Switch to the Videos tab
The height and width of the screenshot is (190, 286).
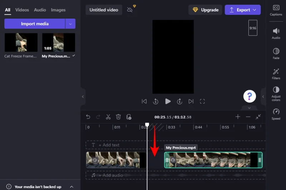point(22,10)
